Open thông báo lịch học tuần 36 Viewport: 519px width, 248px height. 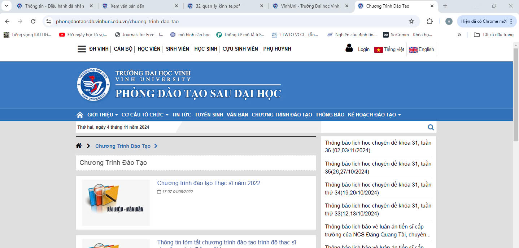pos(378,146)
